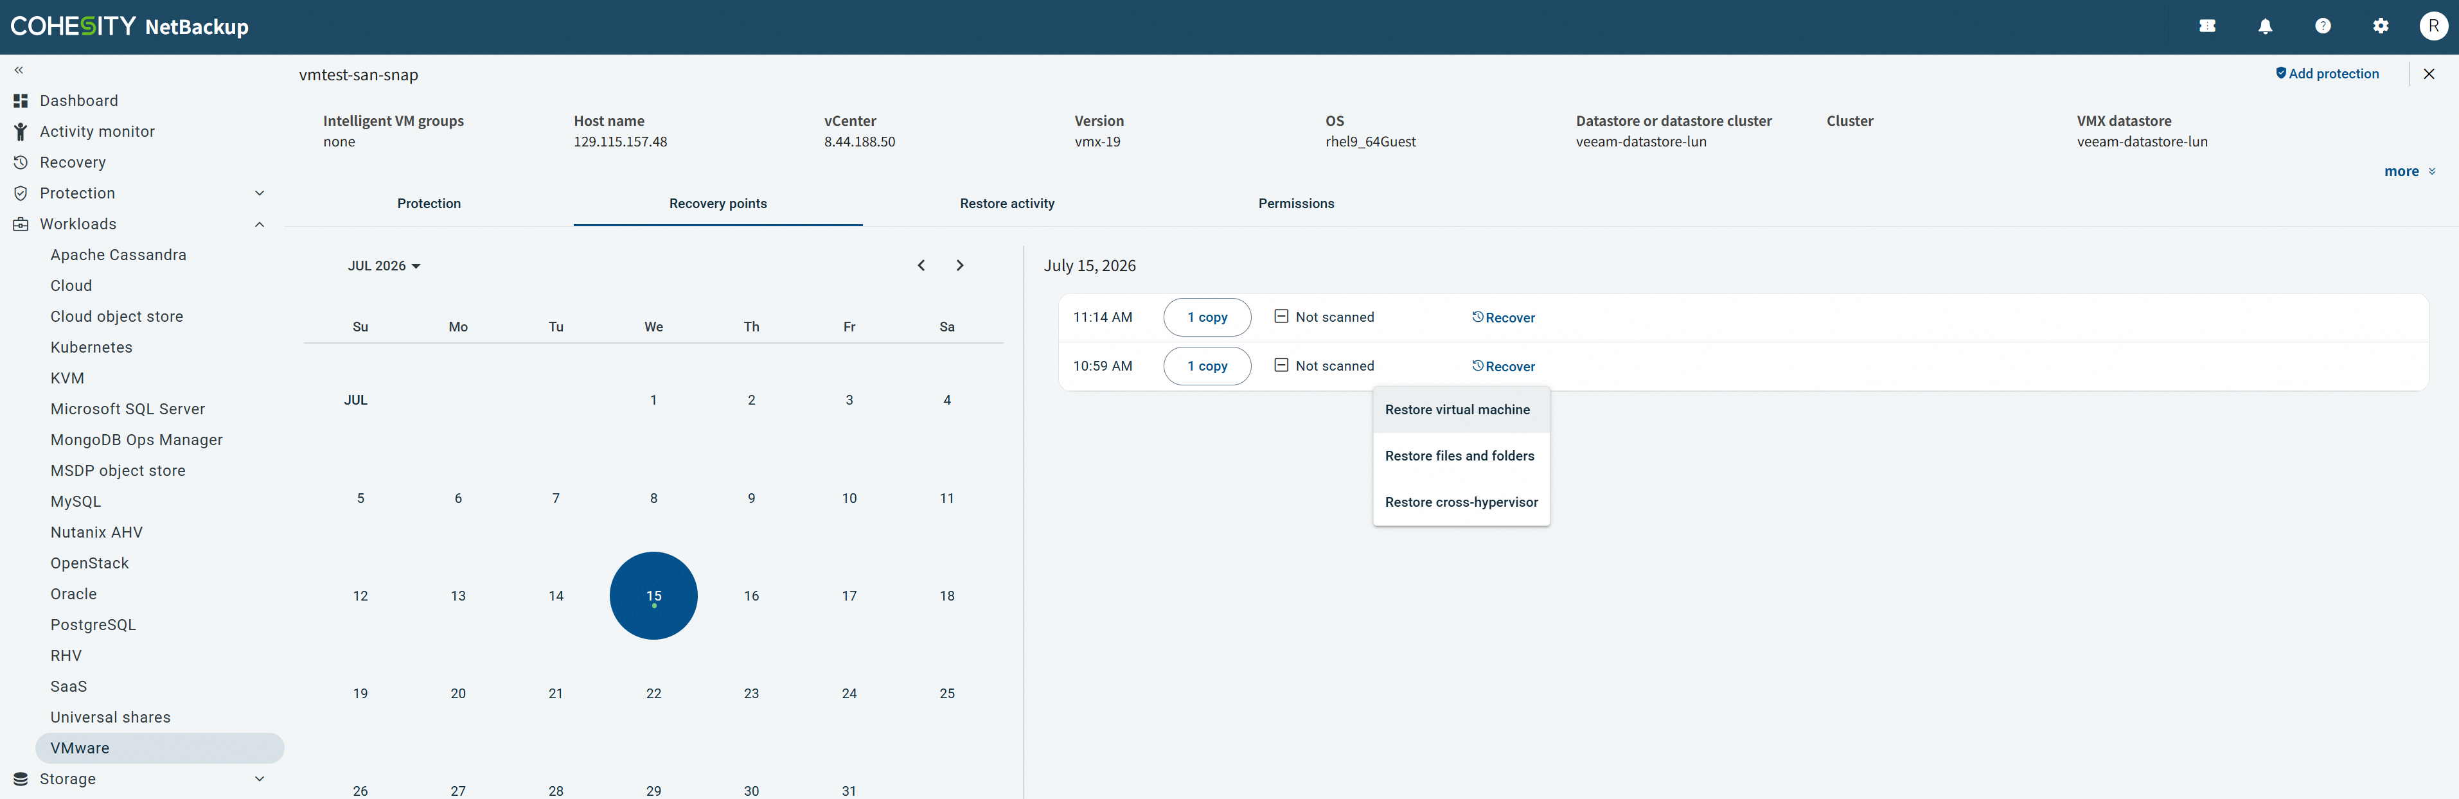Screen dimensions: 2459x799
Task: Open PostgreSQL workload
Action: pyautogui.click(x=94, y=626)
